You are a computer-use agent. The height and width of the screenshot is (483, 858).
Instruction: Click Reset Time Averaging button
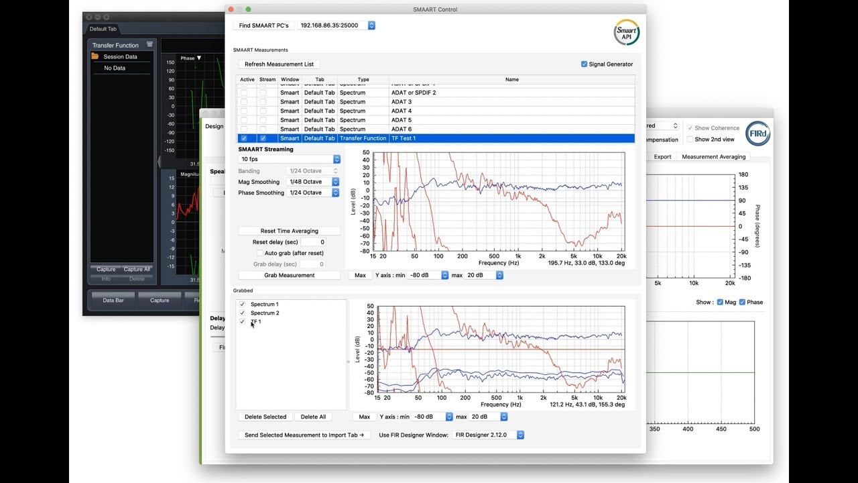(290, 231)
